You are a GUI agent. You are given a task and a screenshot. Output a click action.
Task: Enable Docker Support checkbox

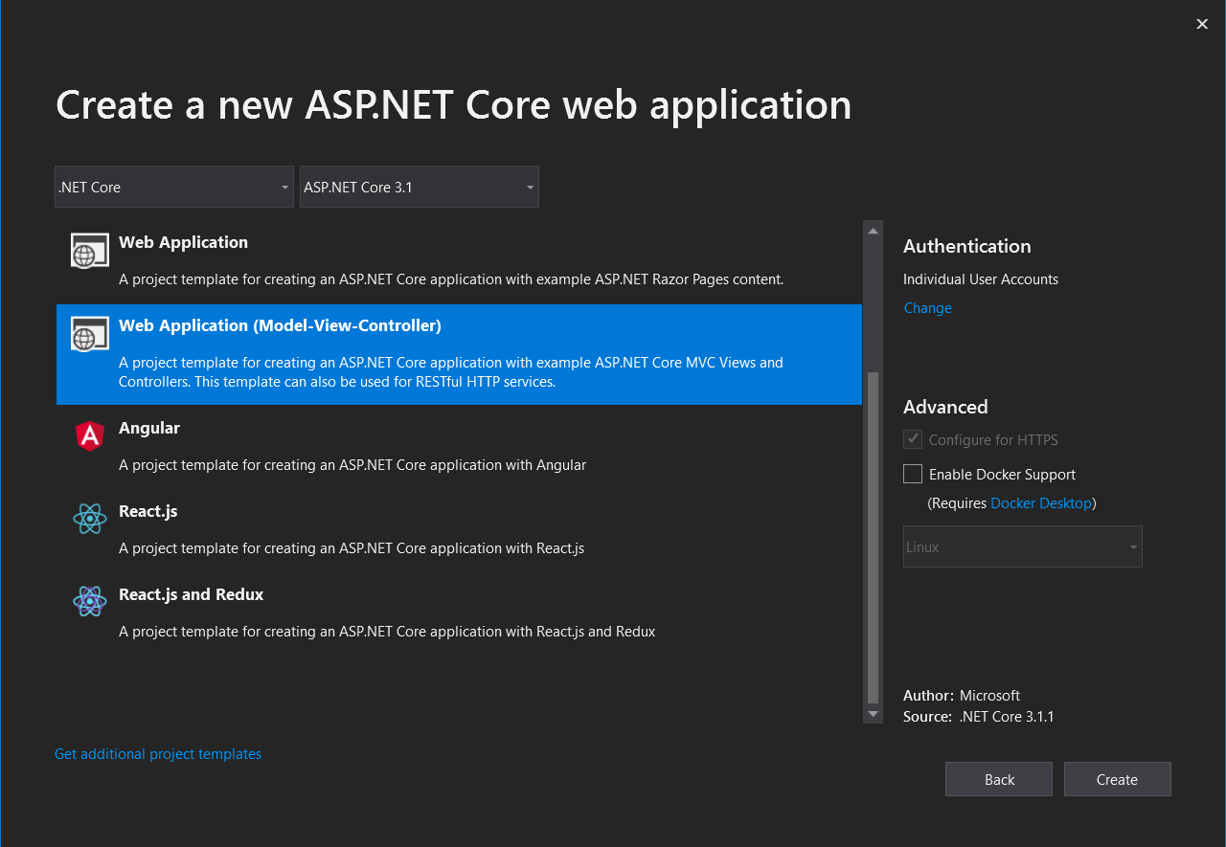(x=913, y=475)
